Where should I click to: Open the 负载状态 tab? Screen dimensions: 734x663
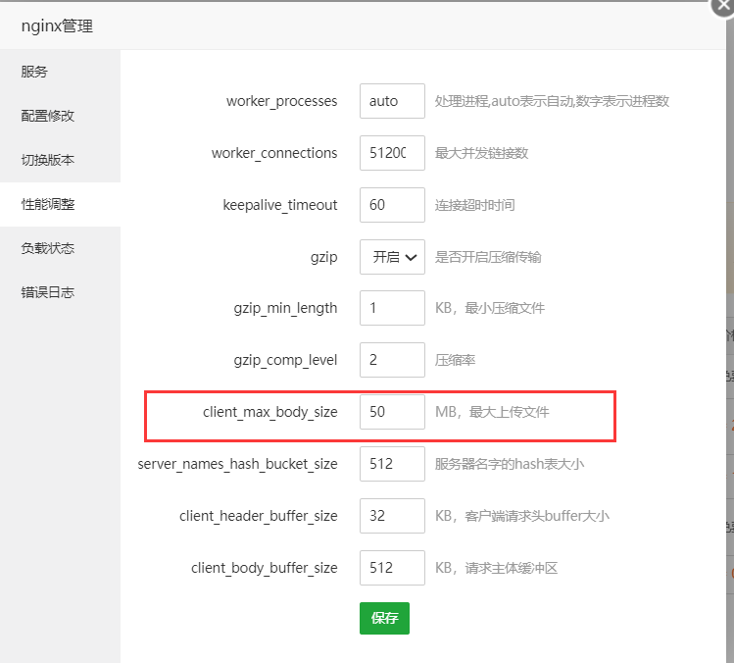tap(60, 248)
